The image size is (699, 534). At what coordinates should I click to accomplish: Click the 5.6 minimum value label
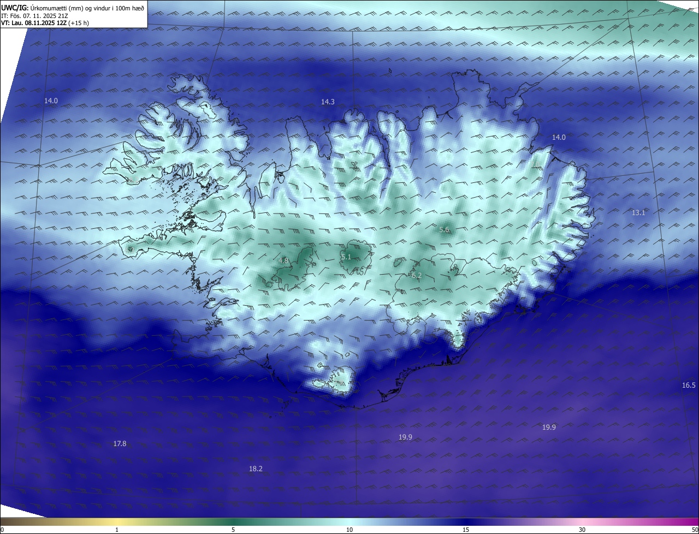click(444, 230)
